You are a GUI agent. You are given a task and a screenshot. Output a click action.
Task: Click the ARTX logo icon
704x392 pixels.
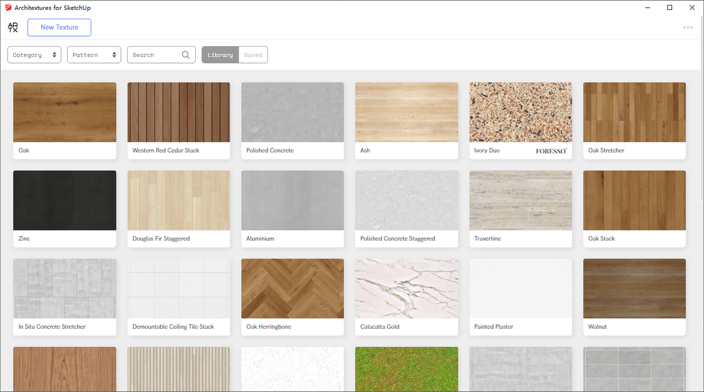[x=13, y=27]
